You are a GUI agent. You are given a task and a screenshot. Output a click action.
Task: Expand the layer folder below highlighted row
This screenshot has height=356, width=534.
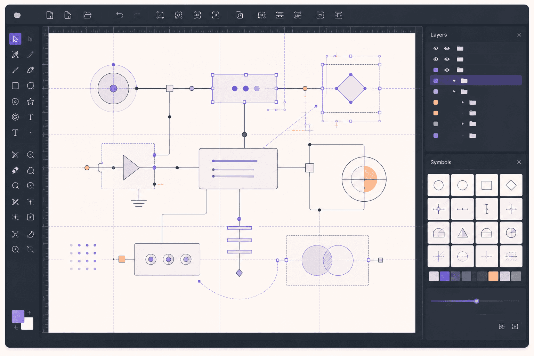click(454, 91)
